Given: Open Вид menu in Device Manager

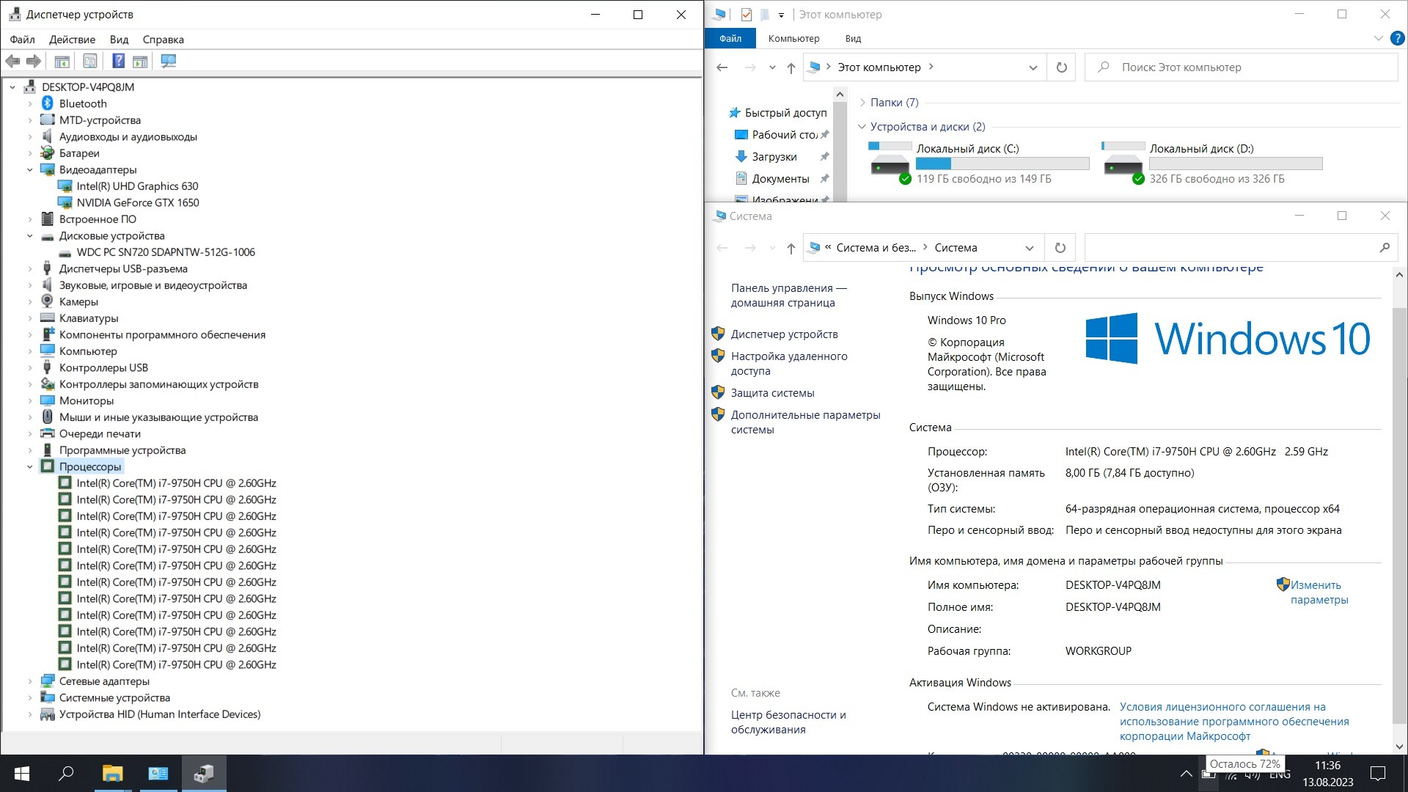Looking at the screenshot, I should pyautogui.click(x=119, y=40).
